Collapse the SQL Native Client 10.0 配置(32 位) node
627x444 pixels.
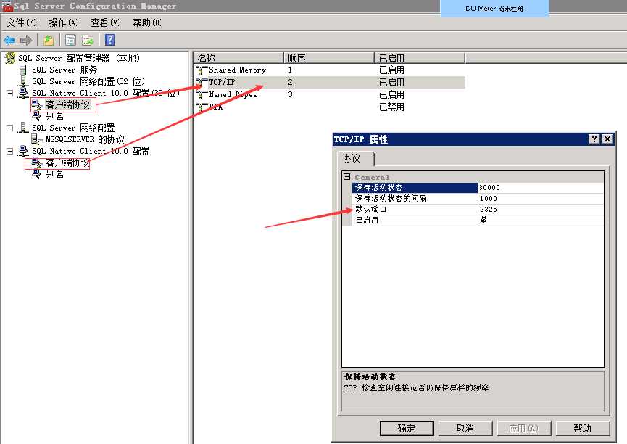tap(9, 94)
